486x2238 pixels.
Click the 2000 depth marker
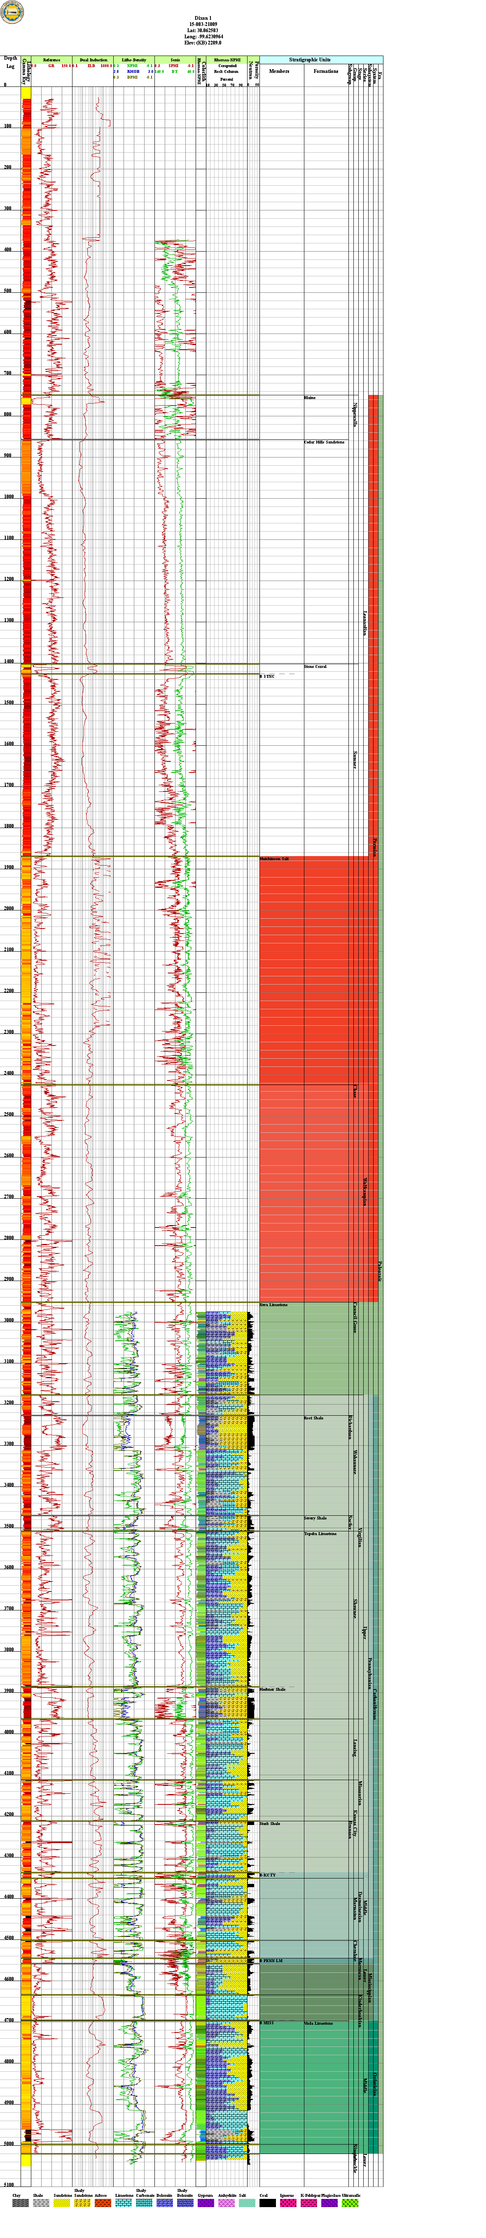click(x=9, y=909)
